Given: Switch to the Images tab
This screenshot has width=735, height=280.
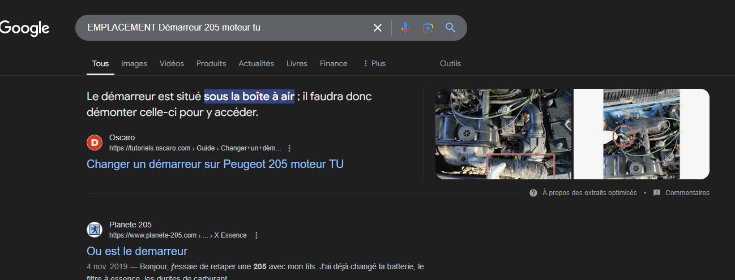Looking at the screenshot, I should [x=134, y=63].
